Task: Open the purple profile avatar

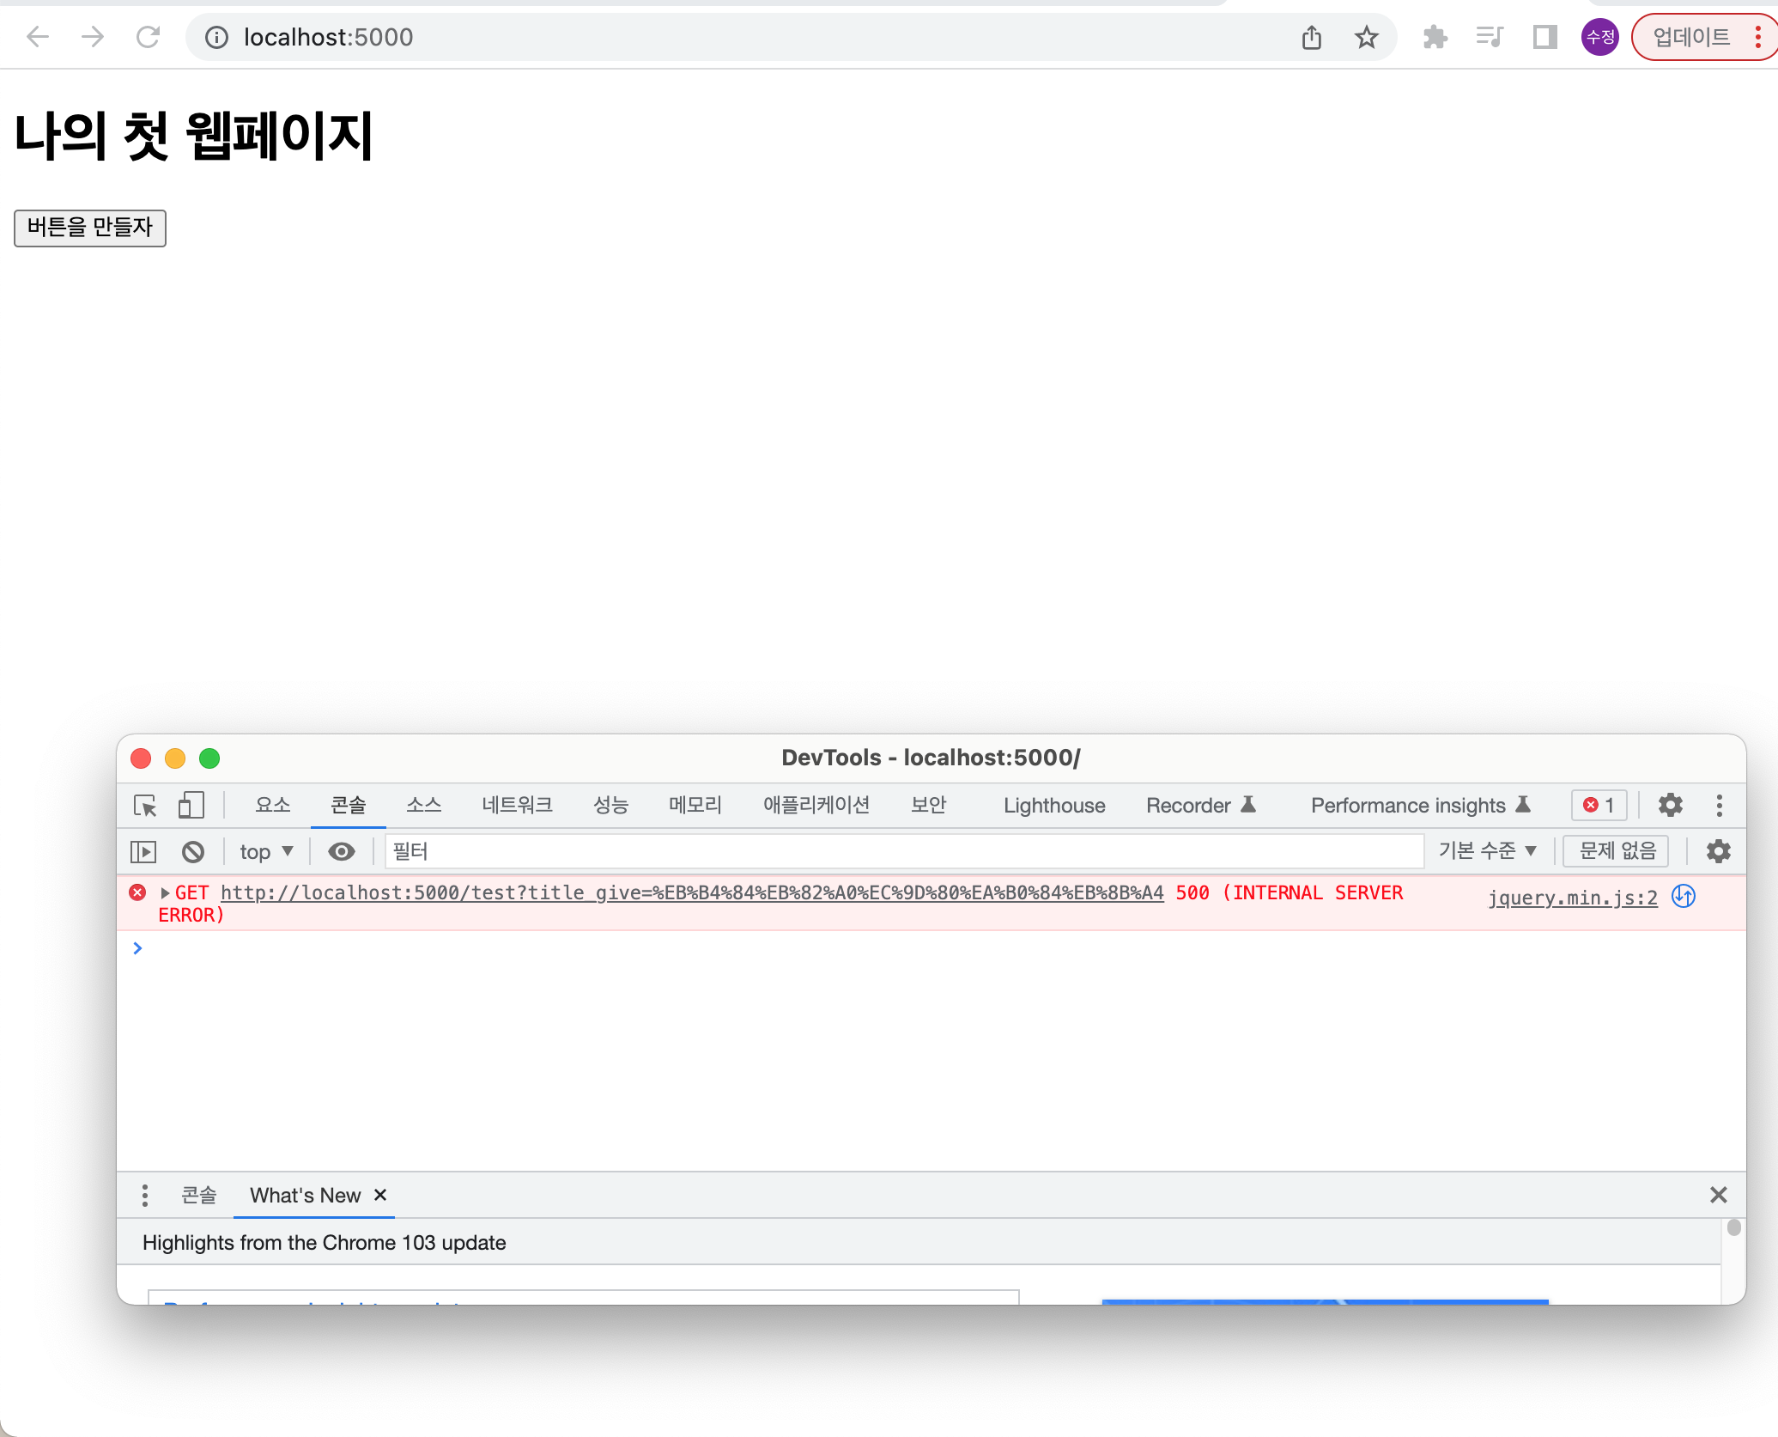Action: tap(1600, 37)
